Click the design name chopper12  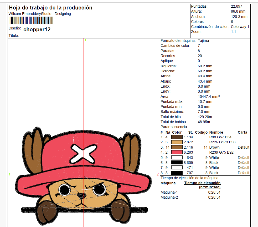(37, 29)
